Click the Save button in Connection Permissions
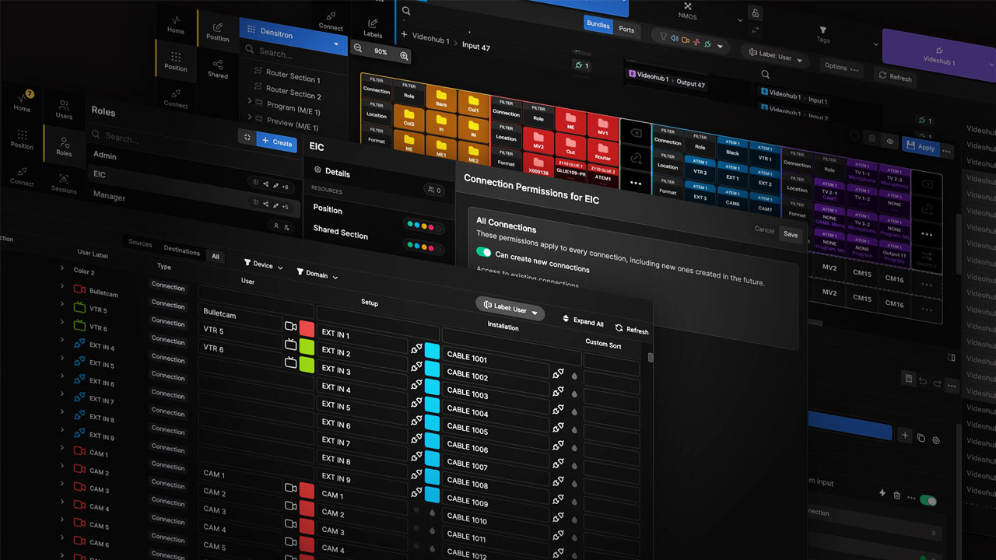This screenshot has width=996, height=560. click(x=791, y=234)
